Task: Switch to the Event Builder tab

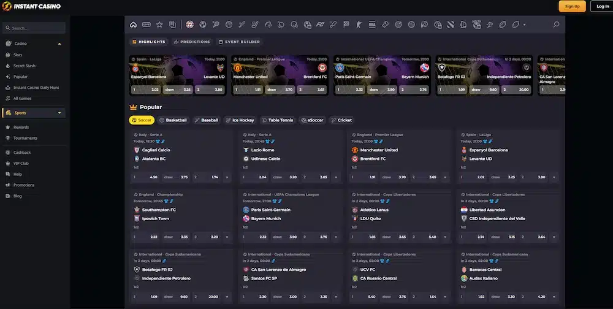Action: [x=239, y=42]
